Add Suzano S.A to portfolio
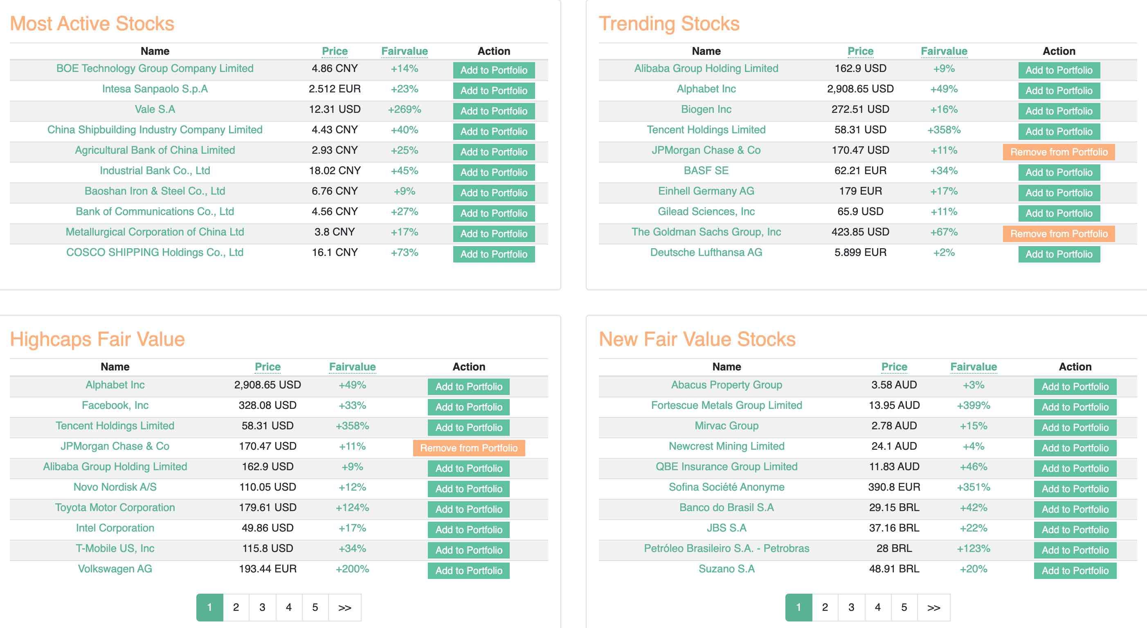Screen dimensions: 1147x628 pos(1075,570)
